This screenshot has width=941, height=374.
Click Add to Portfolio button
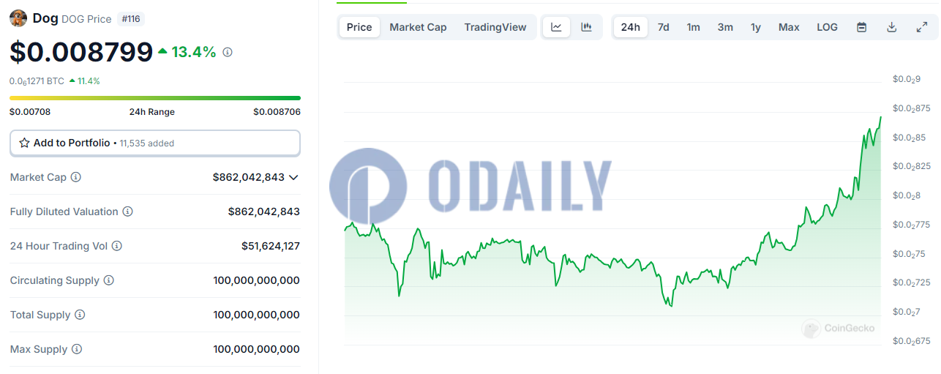tap(154, 143)
